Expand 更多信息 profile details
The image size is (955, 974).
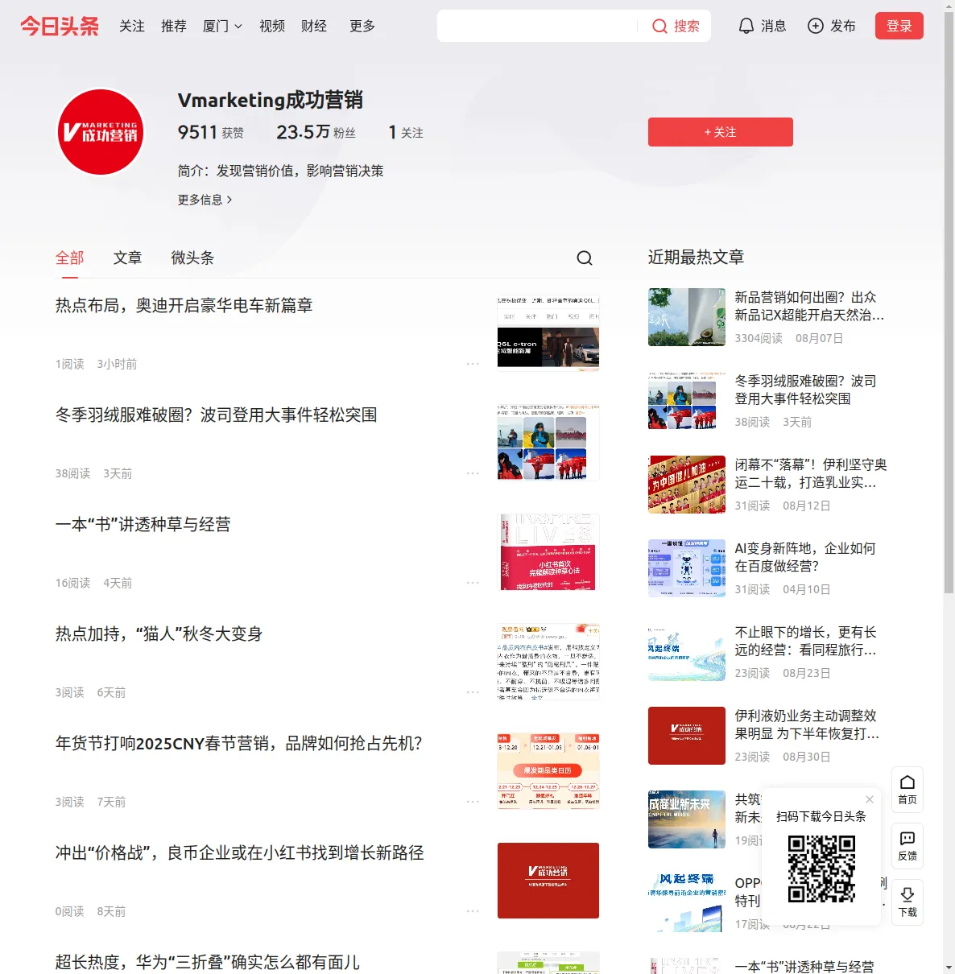[205, 200]
